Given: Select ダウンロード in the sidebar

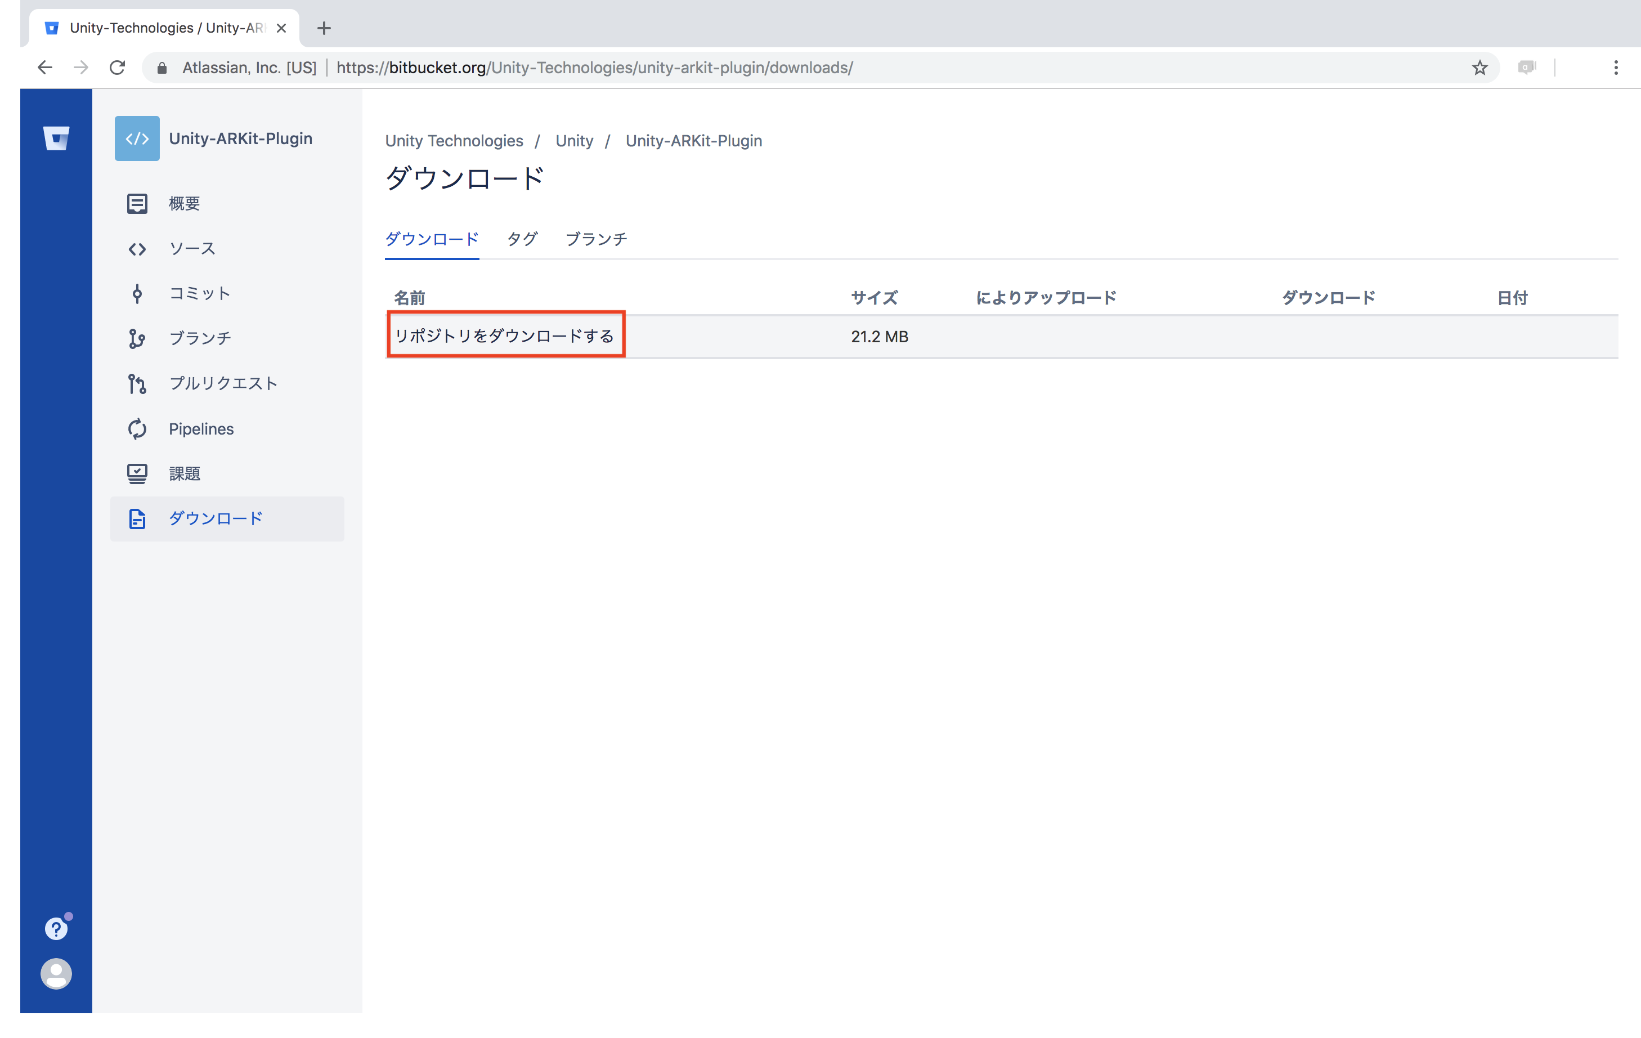Looking at the screenshot, I should coord(227,518).
